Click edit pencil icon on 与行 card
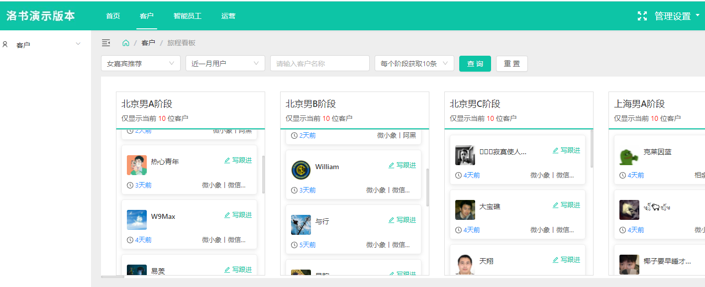 (392, 220)
